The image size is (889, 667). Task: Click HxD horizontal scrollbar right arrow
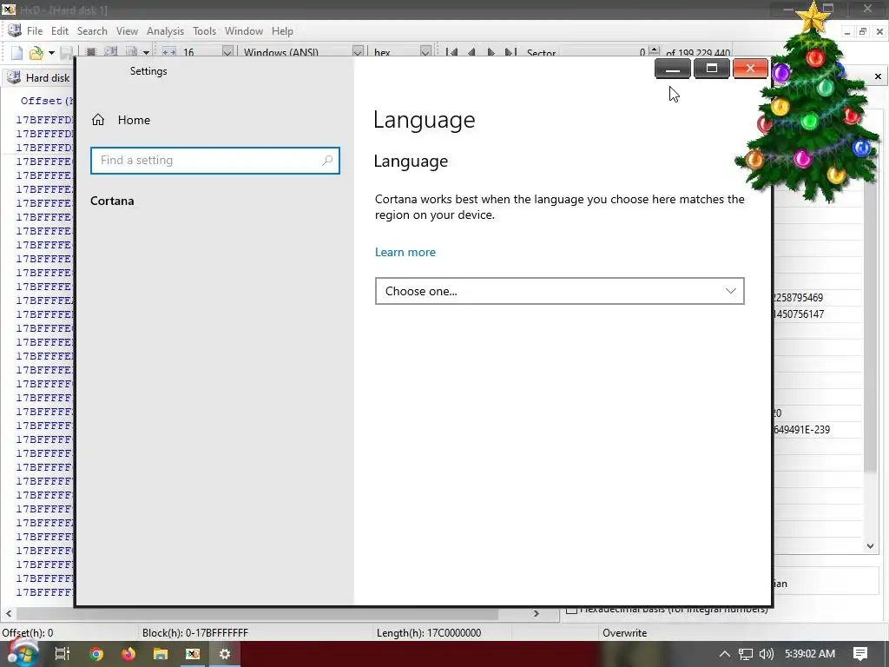pos(537,614)
